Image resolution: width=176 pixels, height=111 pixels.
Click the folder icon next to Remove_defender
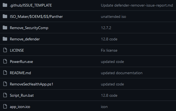pyautogui.click(x=5, y=39)
